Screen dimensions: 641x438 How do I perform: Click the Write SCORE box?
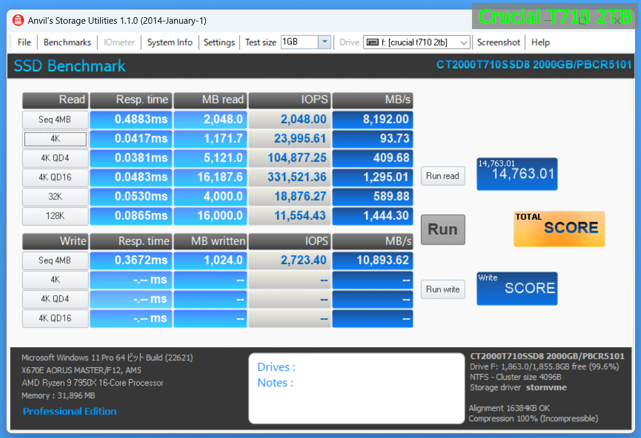516,288
